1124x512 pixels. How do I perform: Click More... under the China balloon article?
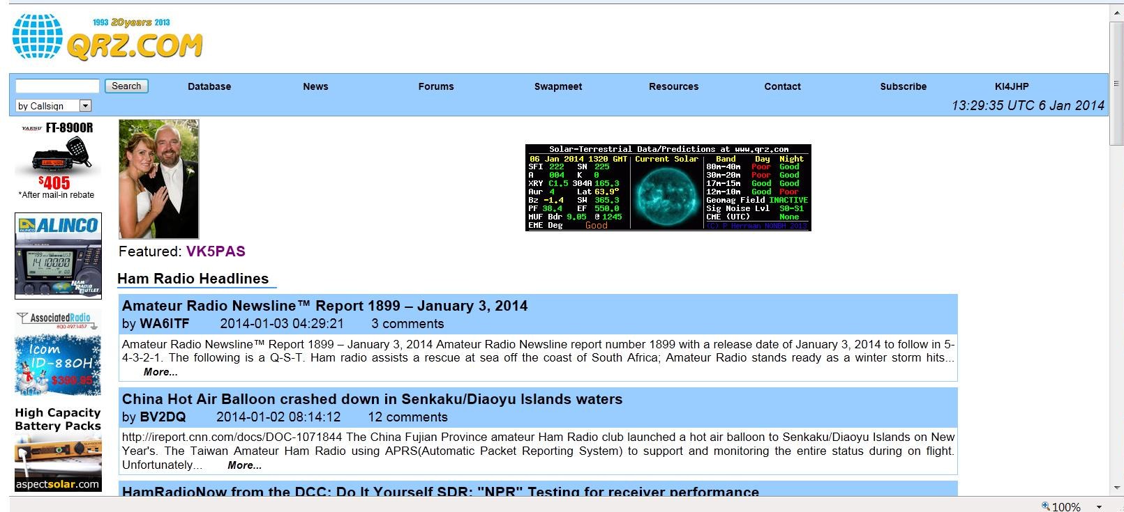coord(244,465)
